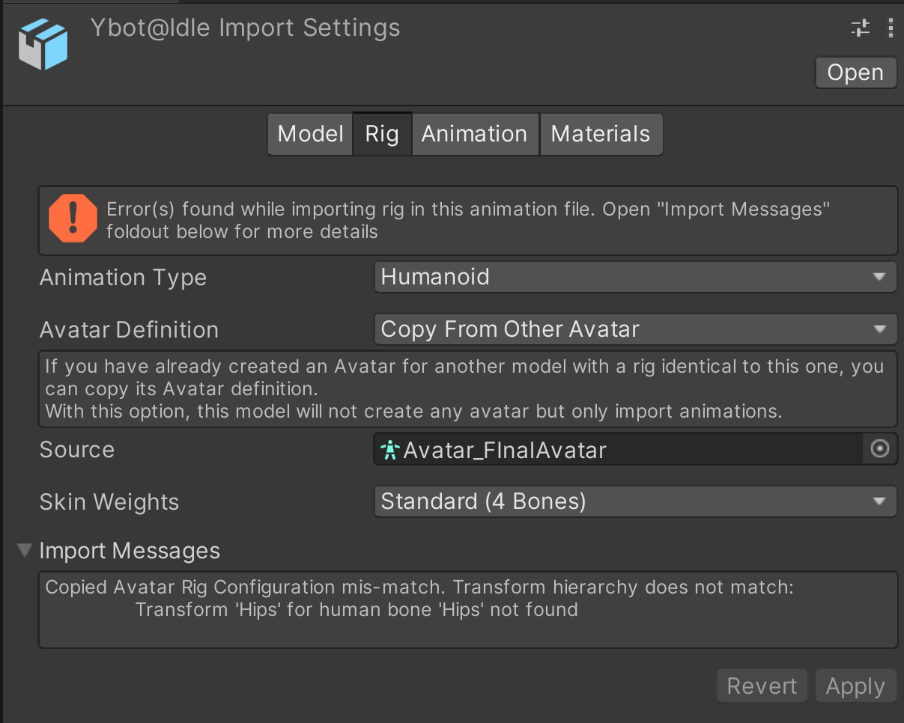Switch to the Model tab
904x723 pixels.
pos(309,133)
